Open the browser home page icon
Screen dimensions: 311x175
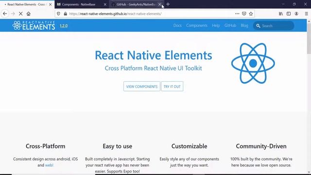click(x=29, y=14)
